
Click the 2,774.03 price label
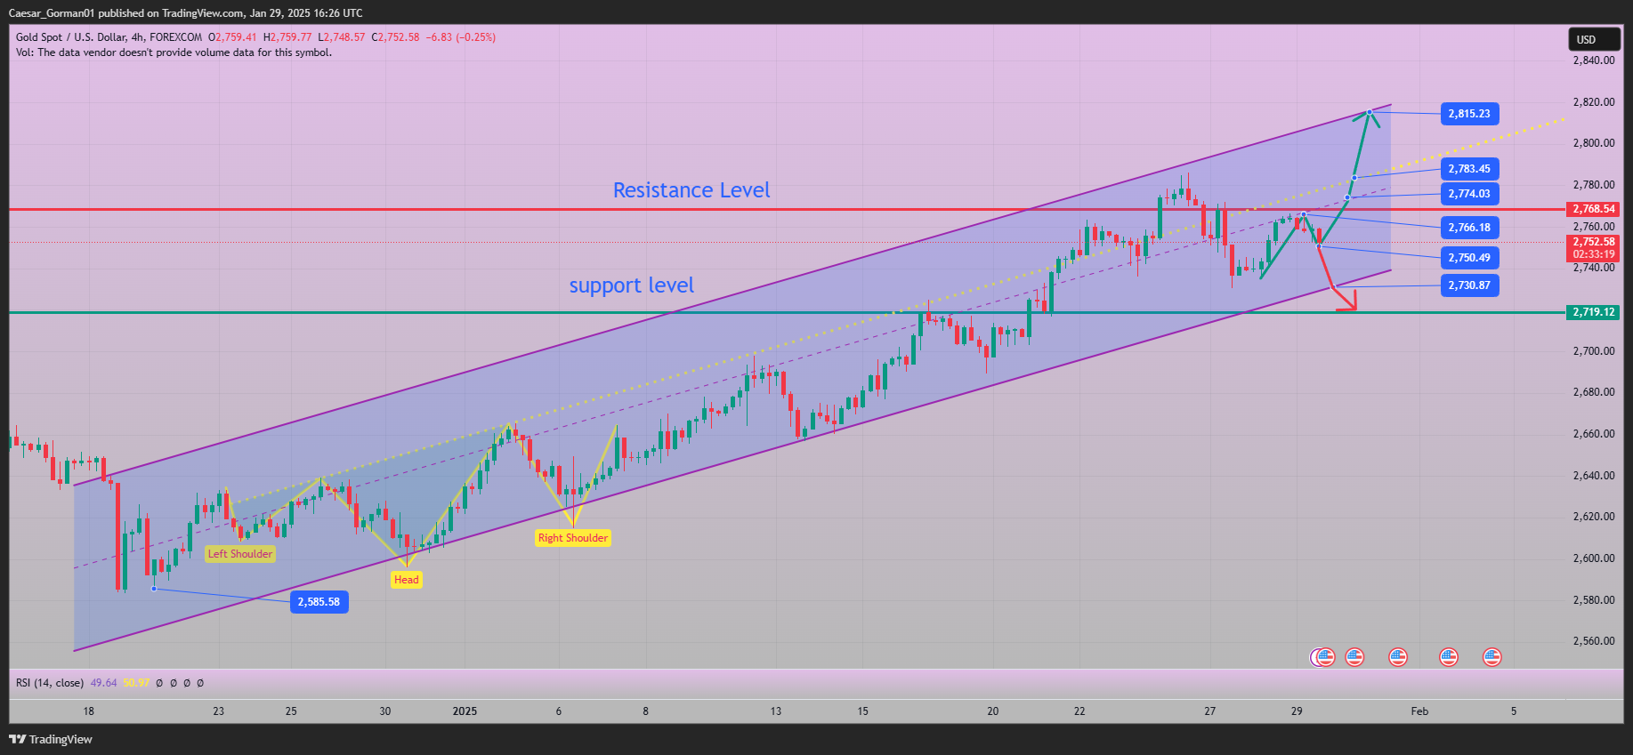click(x=1469, y=194)
